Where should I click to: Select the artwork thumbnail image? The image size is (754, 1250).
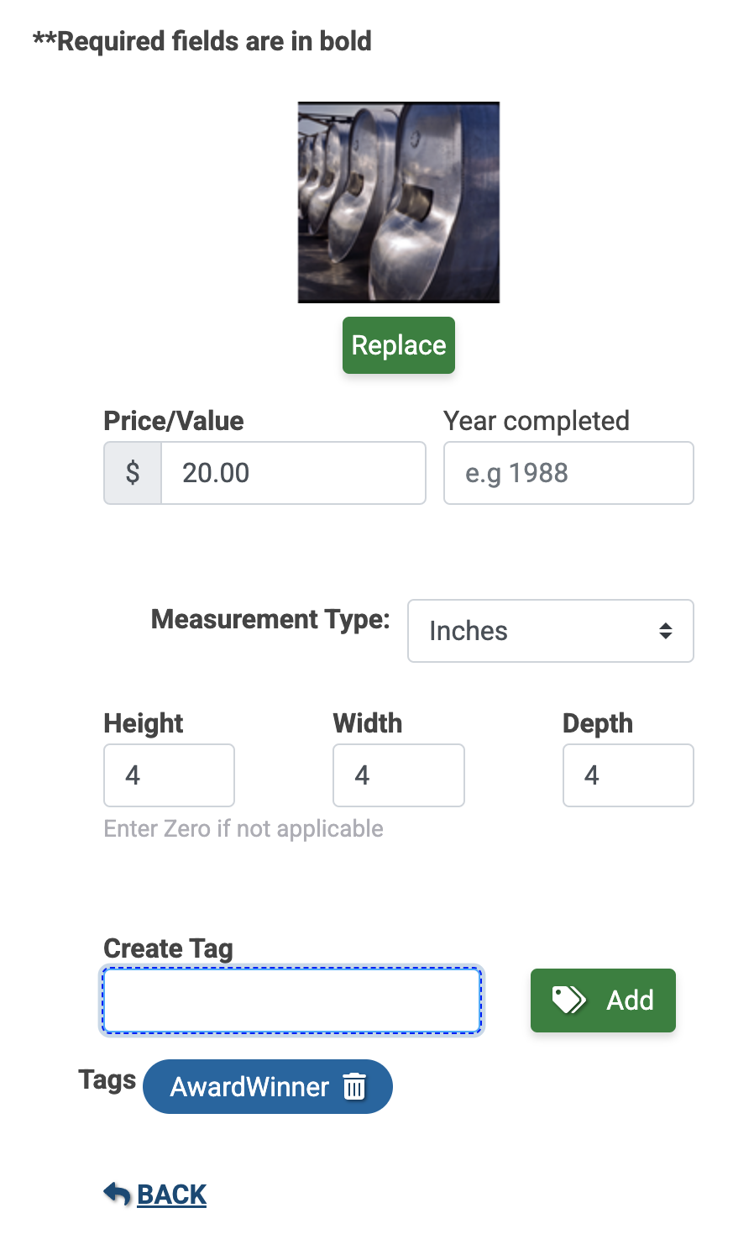point(398,202)
